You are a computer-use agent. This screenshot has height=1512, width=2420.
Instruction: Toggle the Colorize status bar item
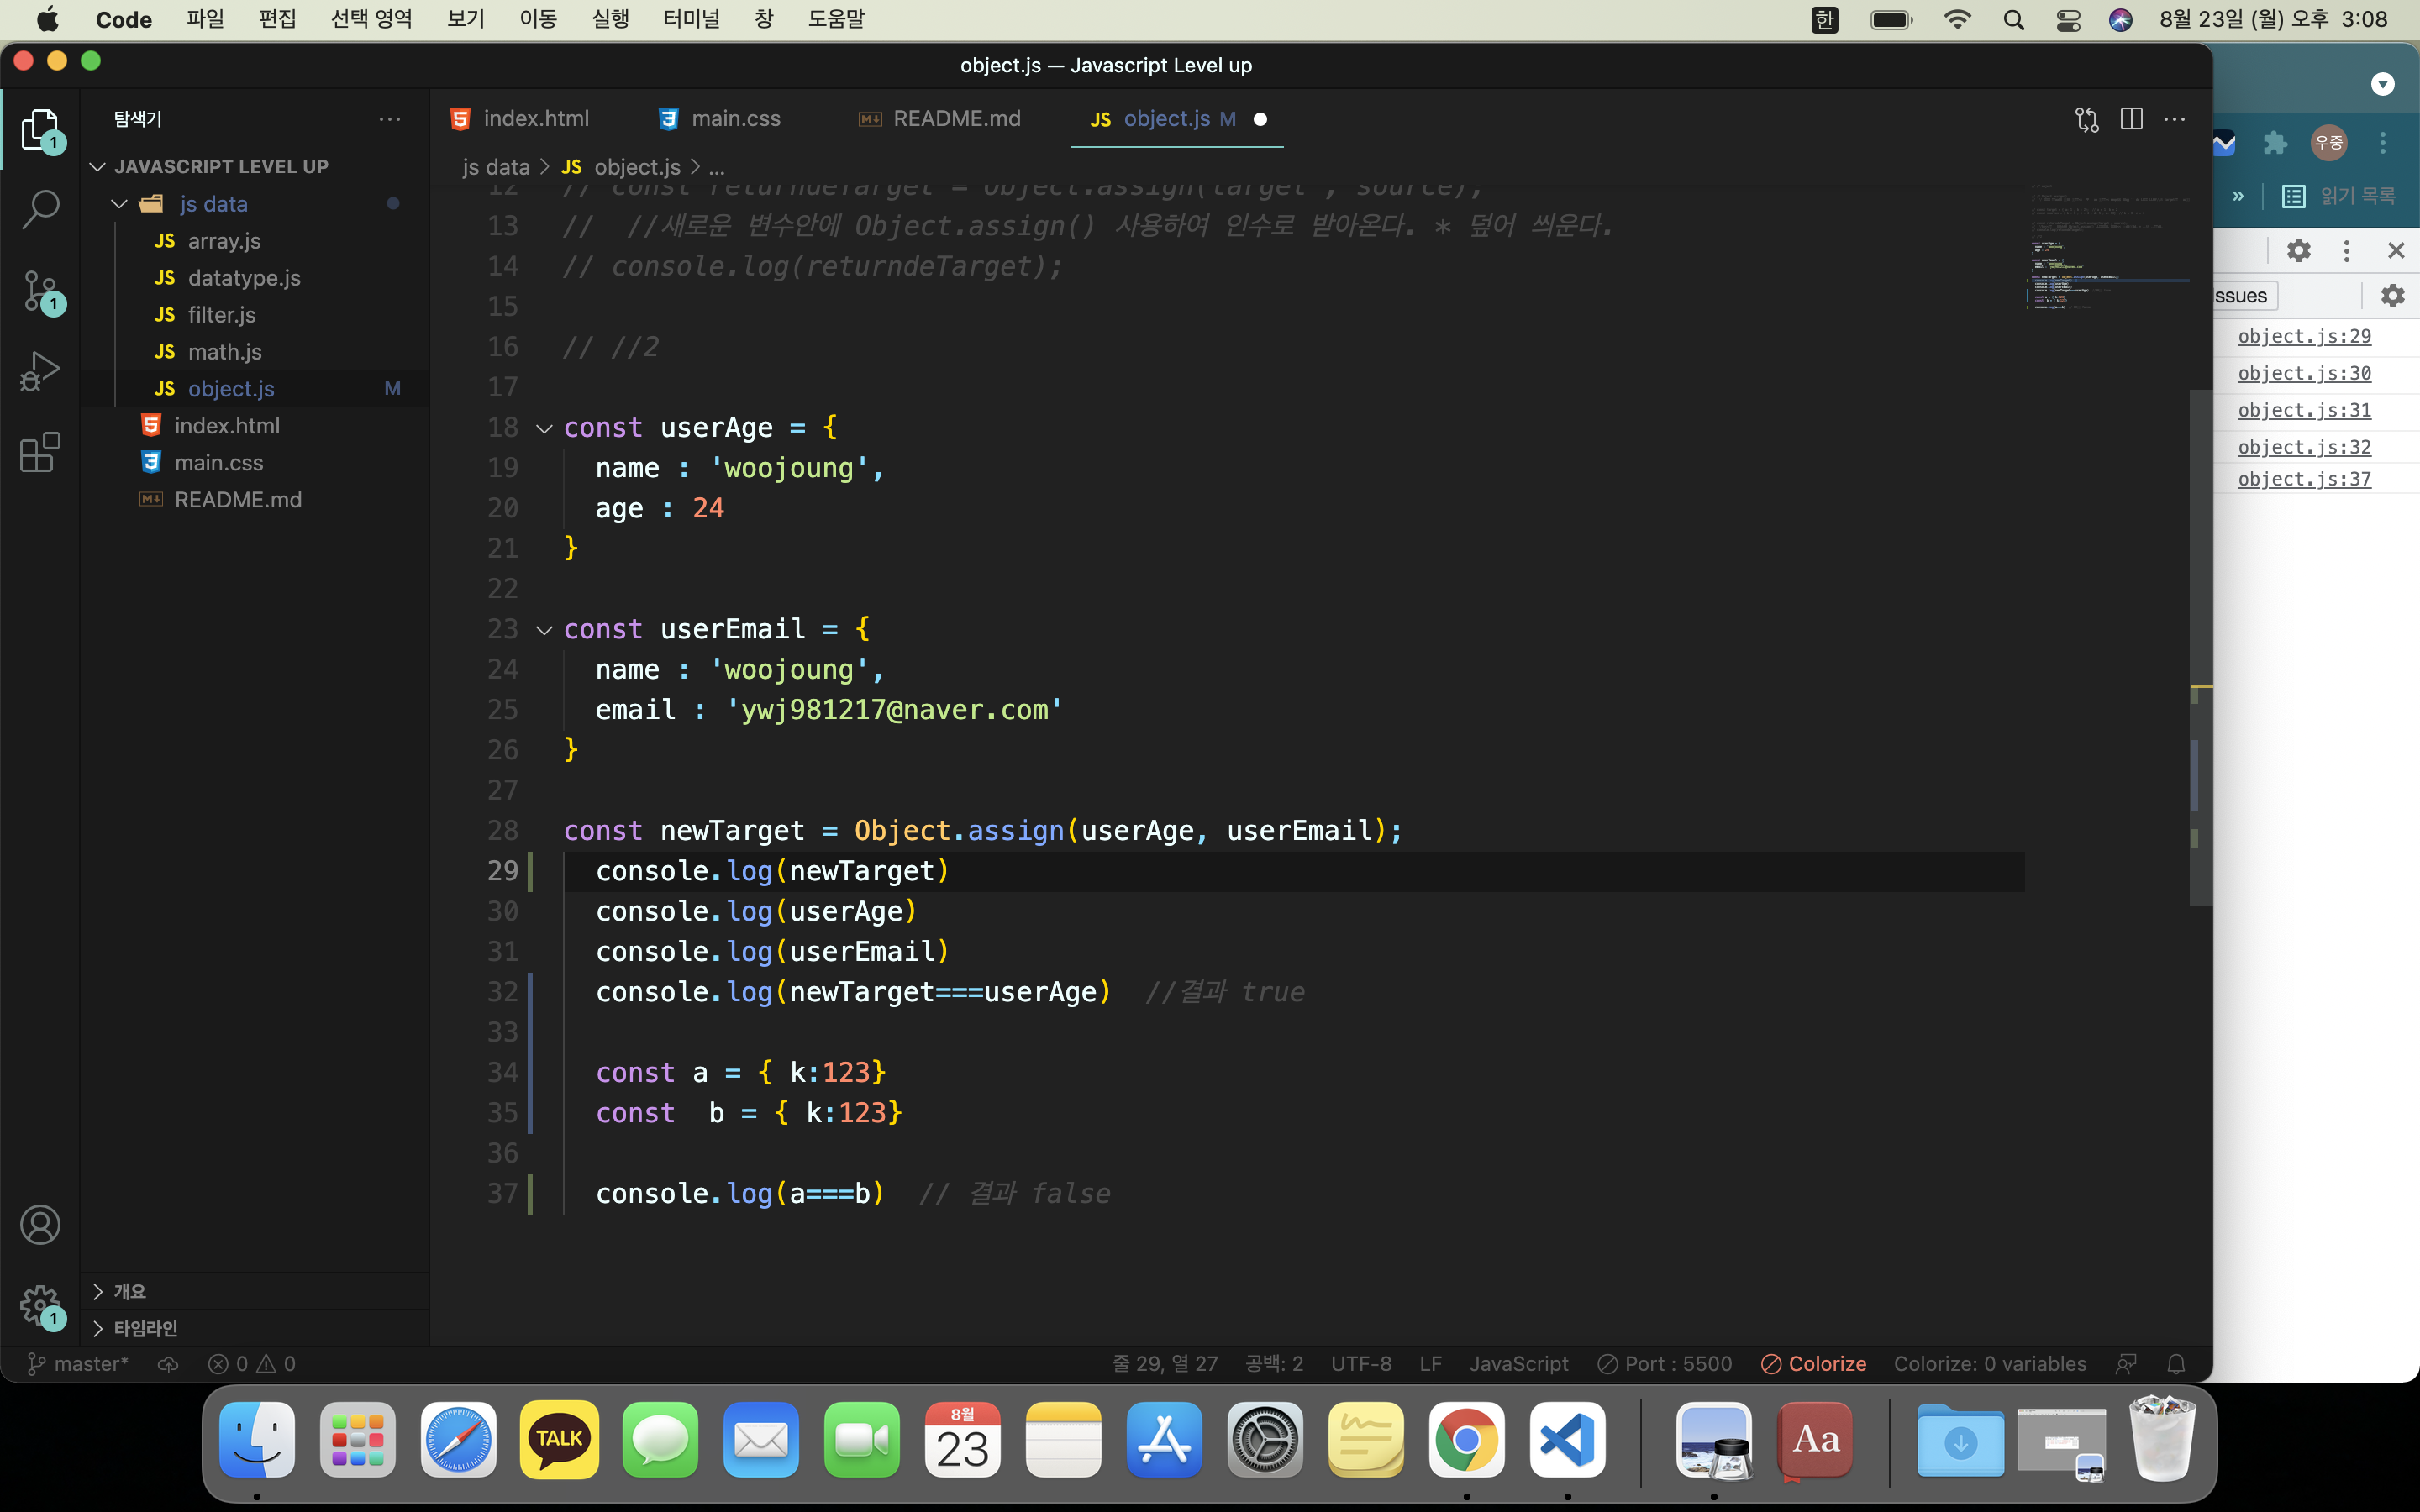1813,1364
